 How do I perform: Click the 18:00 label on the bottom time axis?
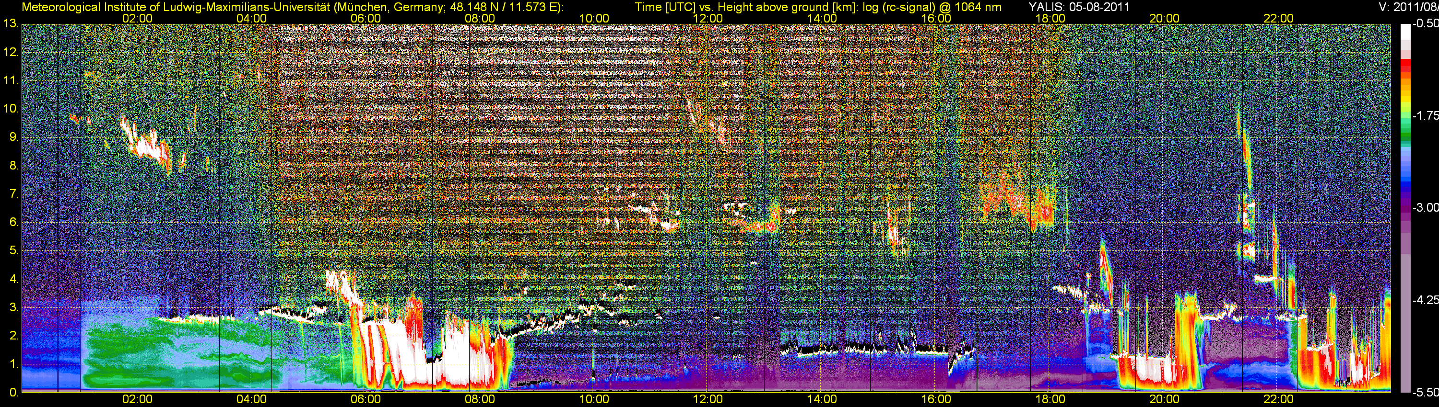point(1050,399)
